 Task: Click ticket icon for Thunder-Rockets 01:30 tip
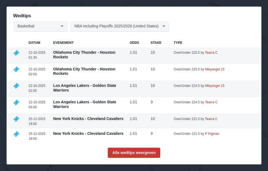pos(16,53)
